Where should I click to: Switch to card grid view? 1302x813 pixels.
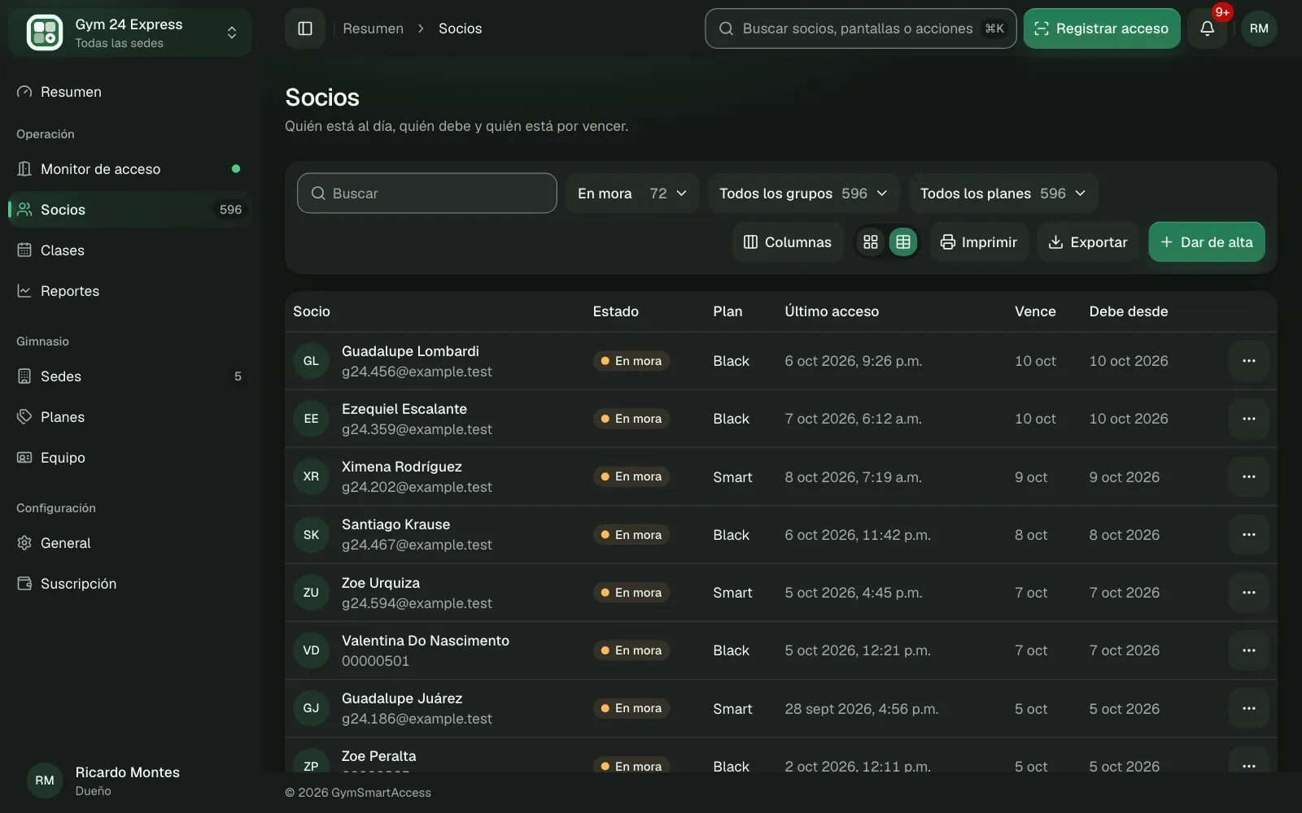(871, 242)
